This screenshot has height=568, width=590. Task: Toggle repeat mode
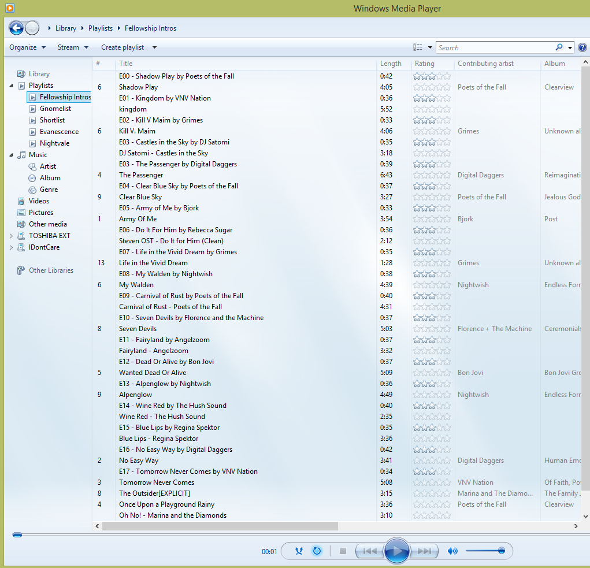point(317,551)
